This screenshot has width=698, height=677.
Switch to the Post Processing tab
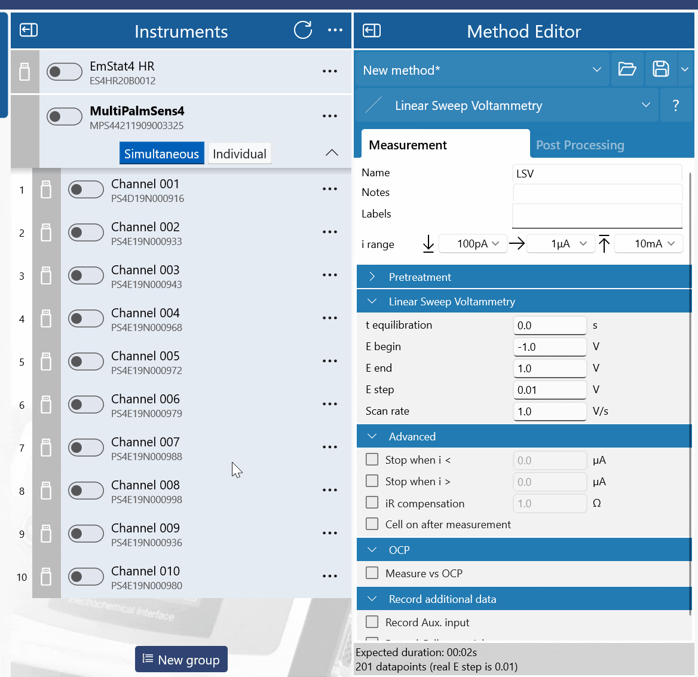[x=580, y=145]
